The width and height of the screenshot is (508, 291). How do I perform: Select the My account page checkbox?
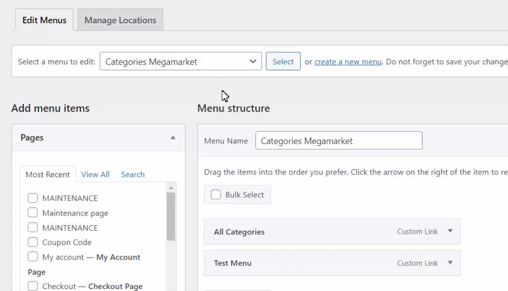click(33, 257)
